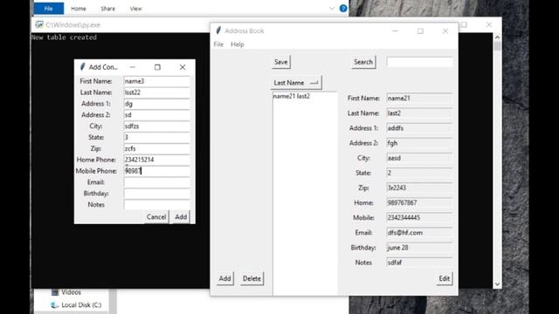Minimize the Address Book window
The height and width of the screenshot is (314, 559).
click(x=395, y=31)
